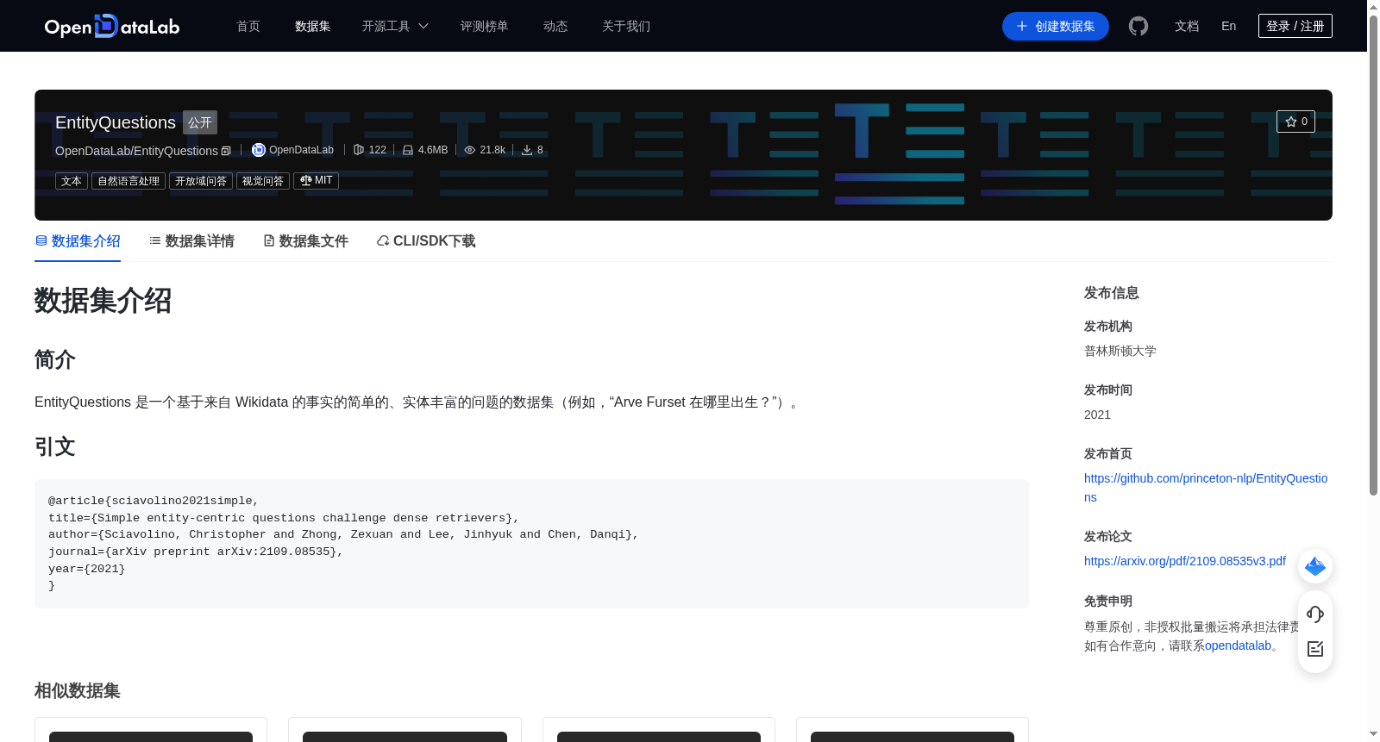This screenshot has height=742, width=1380.
Task: Click the page vertical scrollbar
Action: point(1373,254)
